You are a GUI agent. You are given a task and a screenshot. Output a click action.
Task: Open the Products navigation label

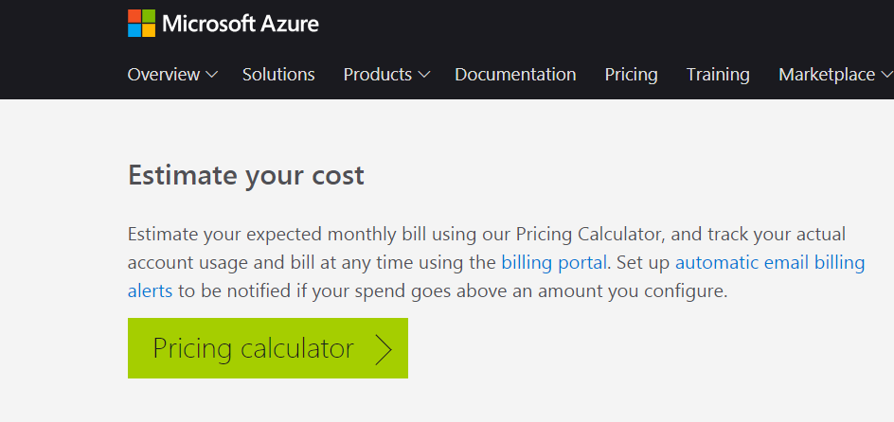coord(377,75)
